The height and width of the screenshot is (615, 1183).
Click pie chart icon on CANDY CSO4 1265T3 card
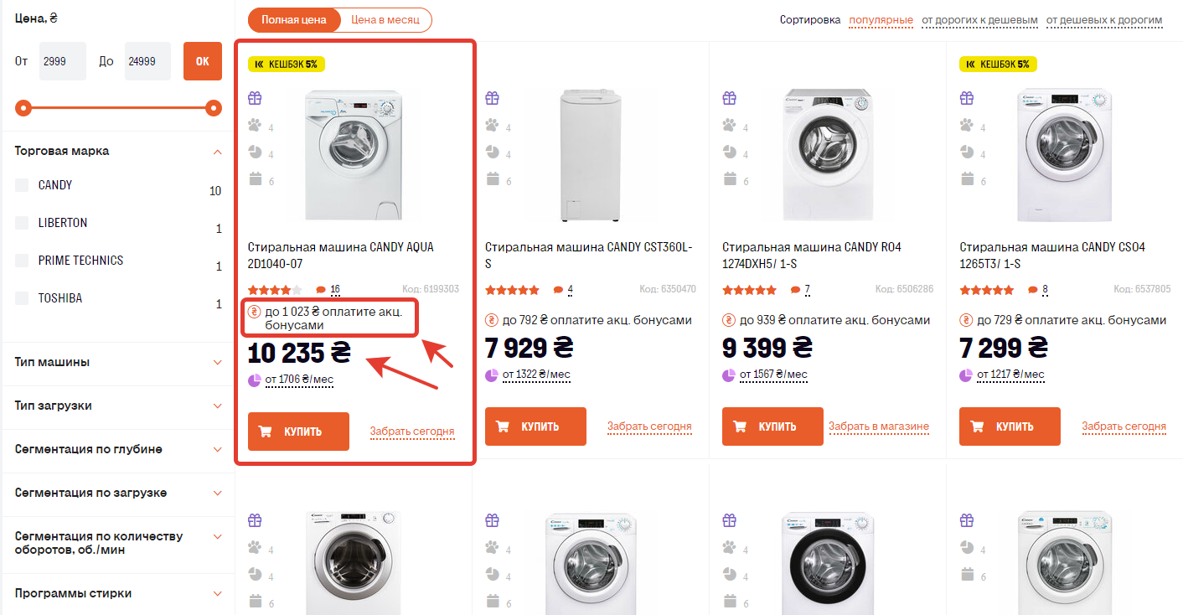coord(967,152)
